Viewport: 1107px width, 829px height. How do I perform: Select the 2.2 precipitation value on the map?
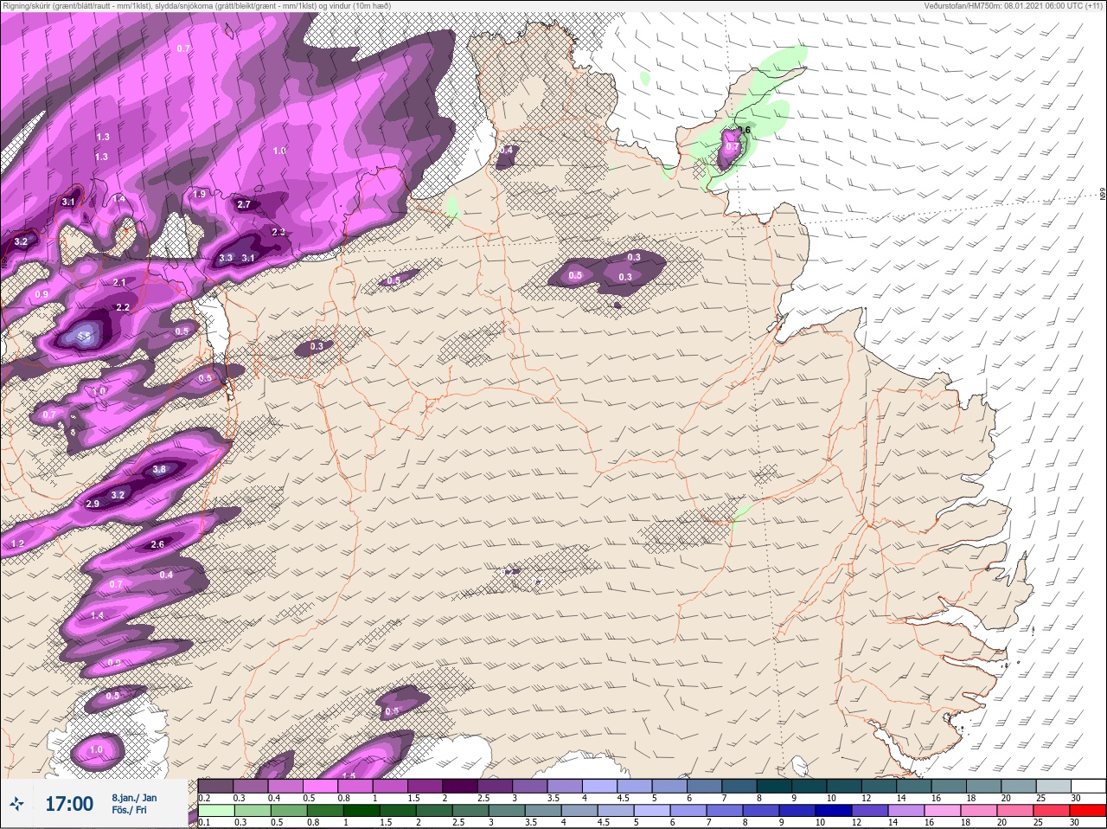point(123,307)
